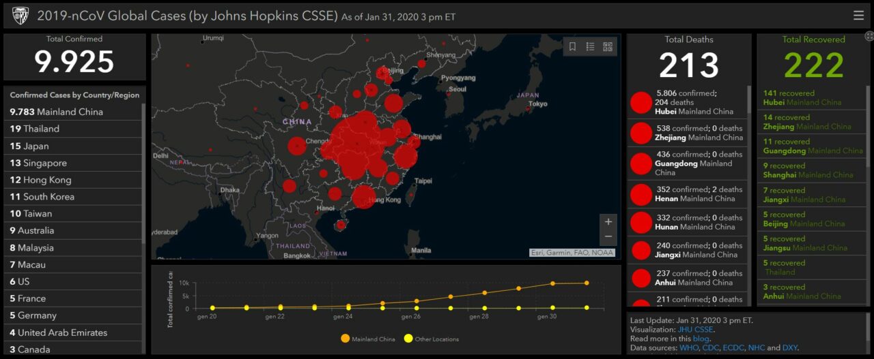Click the Total Deaths 213 figure
874x359 pixels.
[689, 66]
